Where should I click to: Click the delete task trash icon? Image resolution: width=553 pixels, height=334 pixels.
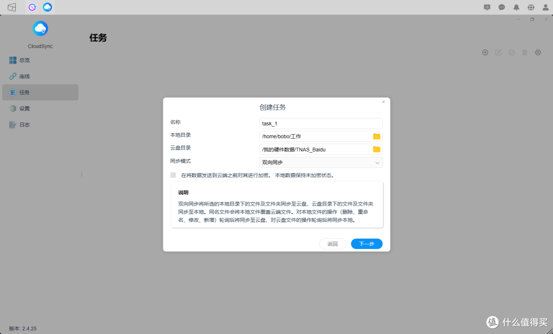[x=525, y=53]
